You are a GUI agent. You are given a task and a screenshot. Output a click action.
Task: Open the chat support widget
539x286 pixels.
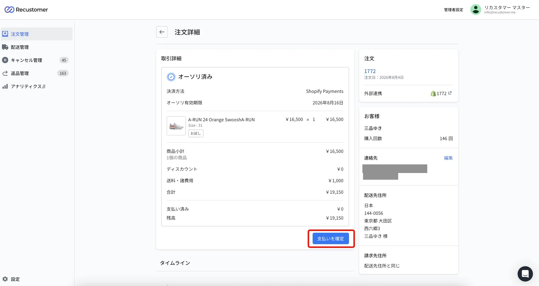click(525, 274)
